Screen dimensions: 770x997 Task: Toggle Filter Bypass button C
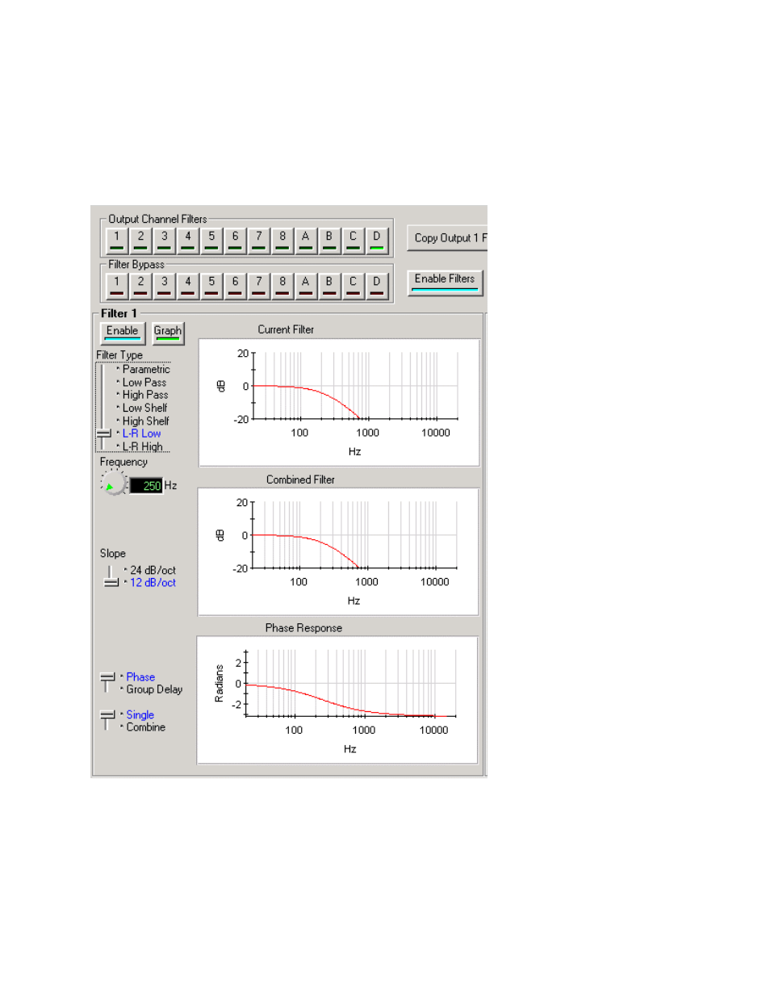tap(353, 286)
